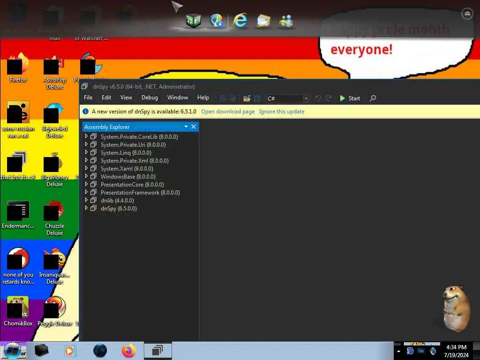Click the assembly icon beside WindowsBase
Viewport: 480px width, 360px height.
click(93, 176)
